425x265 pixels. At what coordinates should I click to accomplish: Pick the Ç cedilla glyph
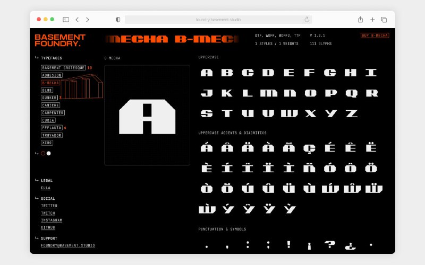coord(309,148)
